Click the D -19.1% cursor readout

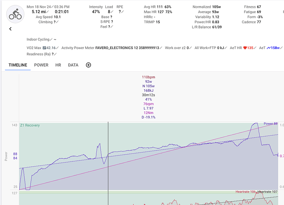click(x=149, y=117)
